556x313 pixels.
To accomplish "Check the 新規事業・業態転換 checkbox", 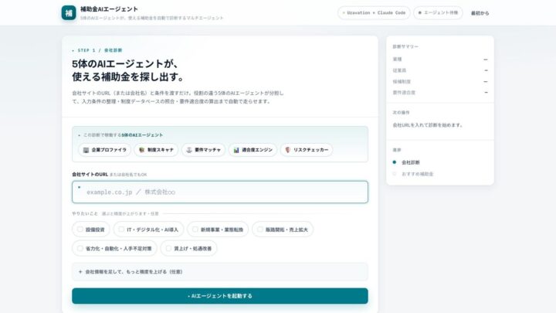I will tap(195, 230).
